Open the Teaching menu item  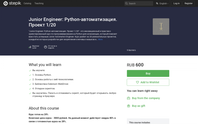point(39,3)
